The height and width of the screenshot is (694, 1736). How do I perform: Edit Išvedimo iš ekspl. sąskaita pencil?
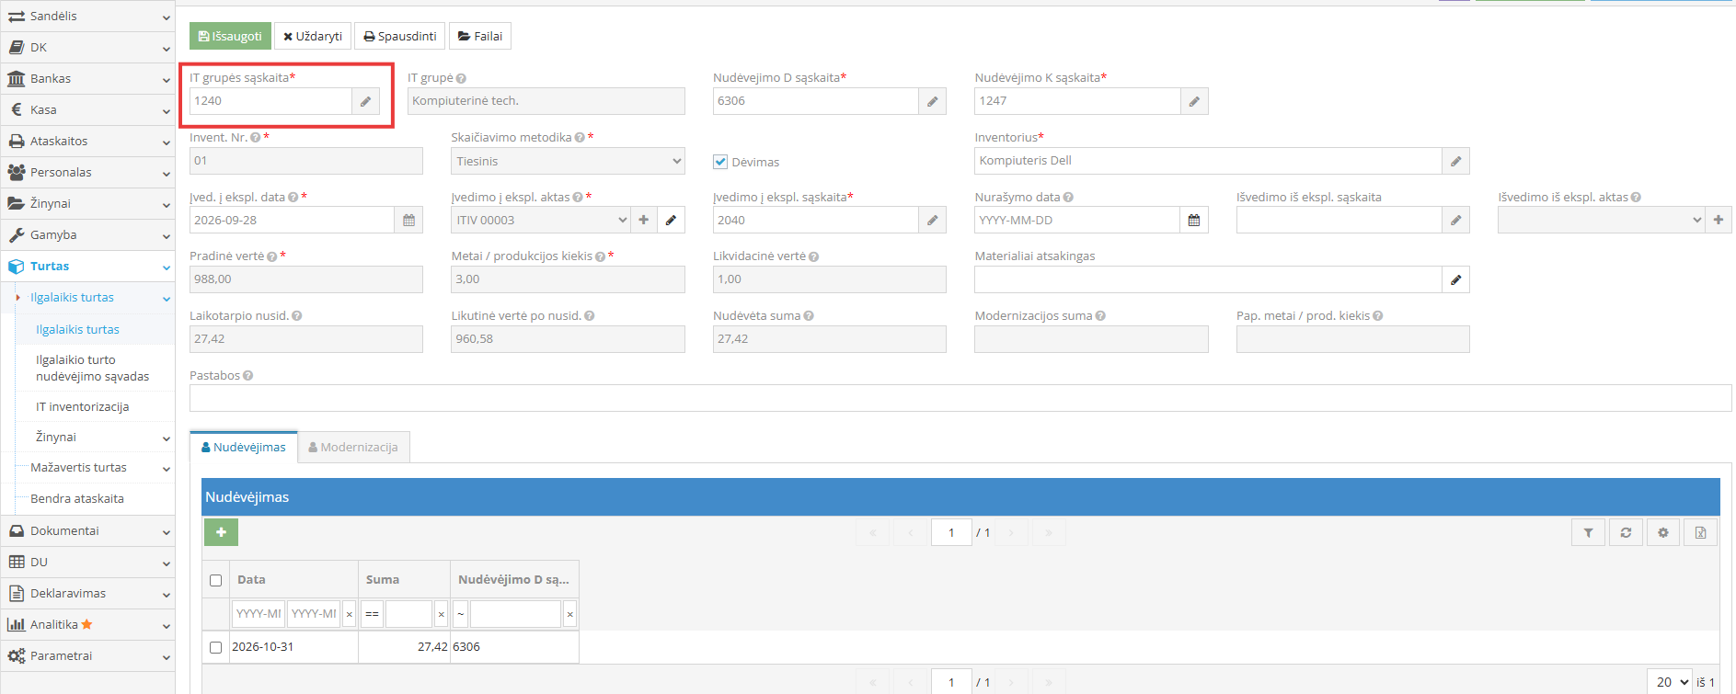click(x=1455, y=220)
